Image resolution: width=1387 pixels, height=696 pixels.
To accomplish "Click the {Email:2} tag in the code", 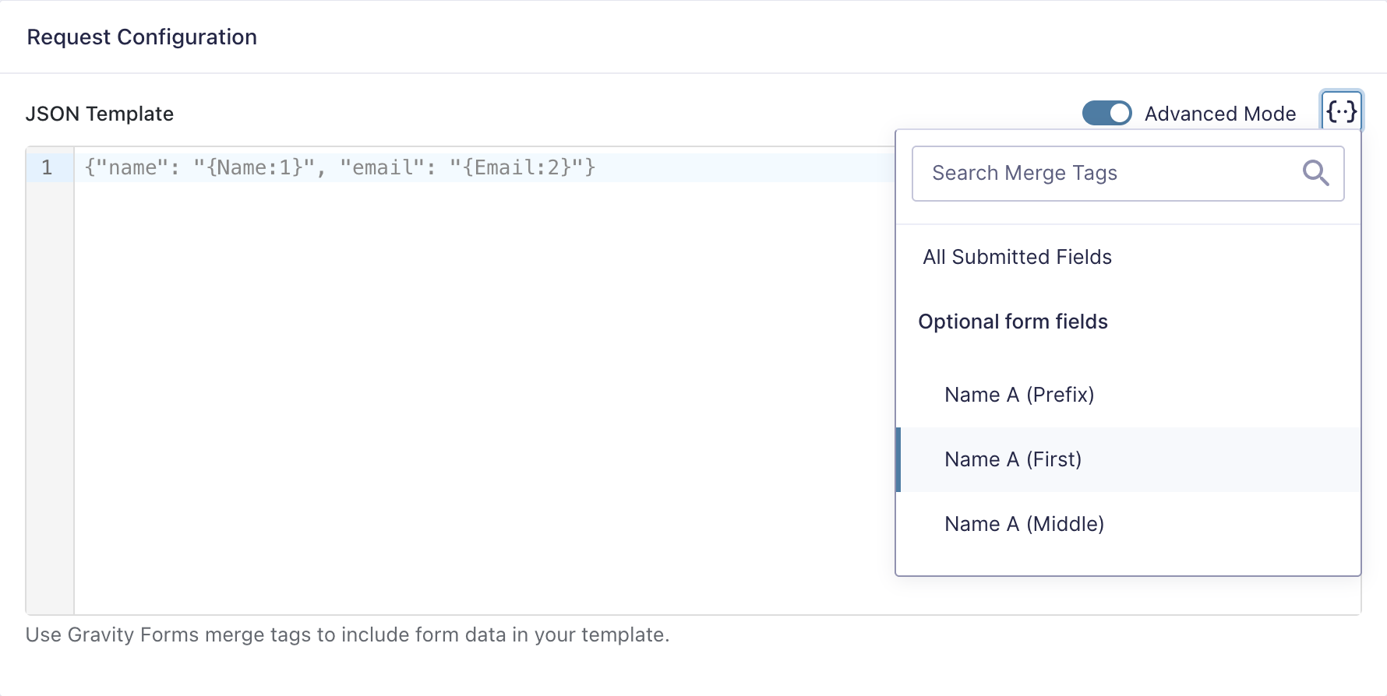I will click(517, 167).
